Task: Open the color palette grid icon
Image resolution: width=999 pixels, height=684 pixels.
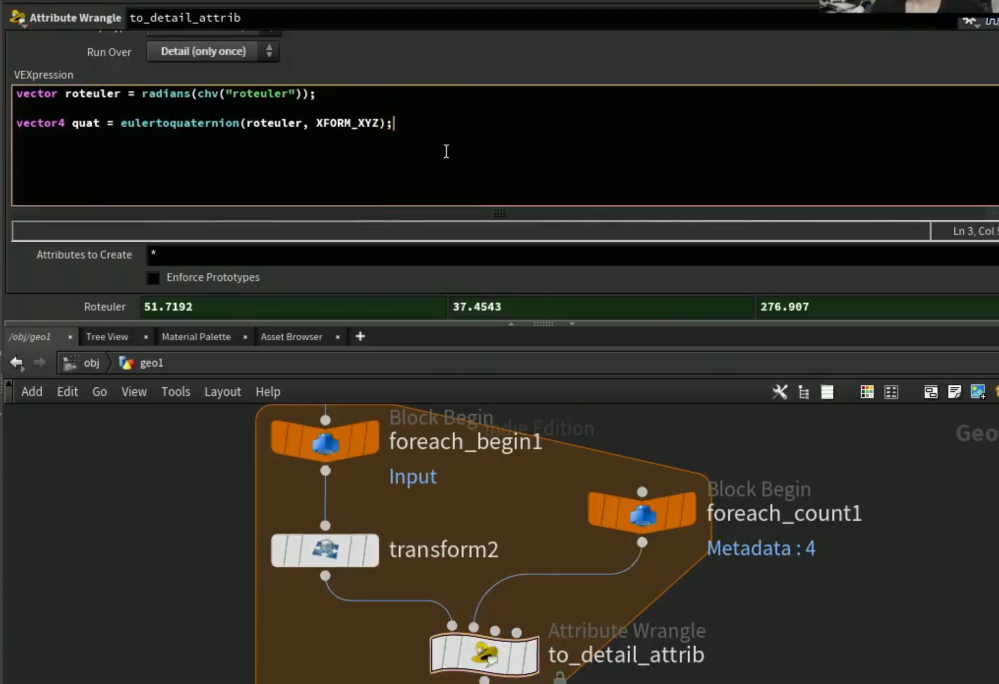Action: tap(867, 392)
